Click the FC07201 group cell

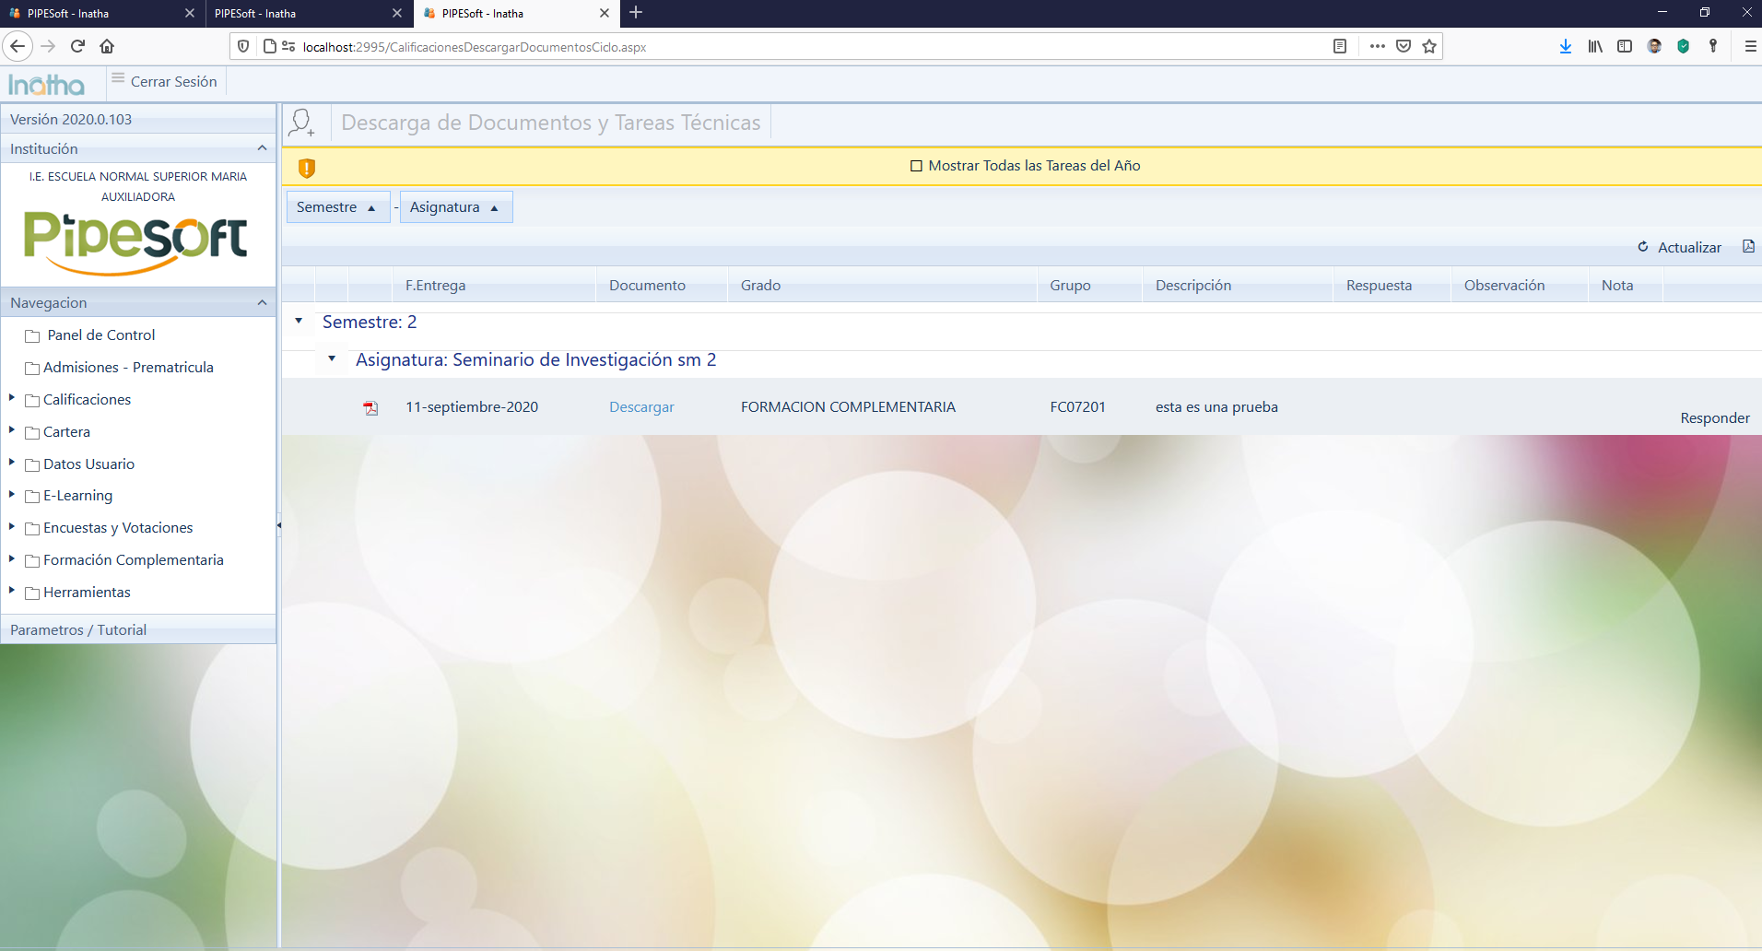(x=1077, y=407)
